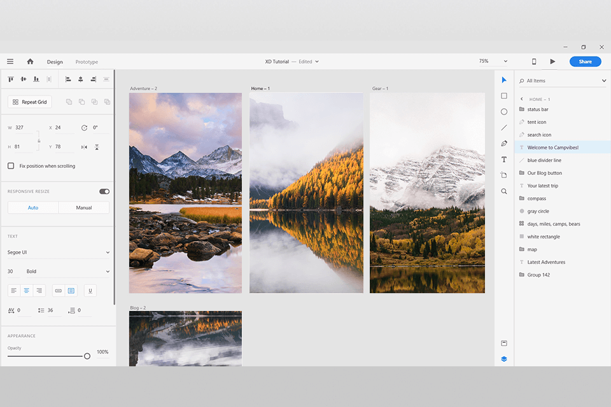
Task: Open the Layers panel icon
Action: tap(504, 359)
